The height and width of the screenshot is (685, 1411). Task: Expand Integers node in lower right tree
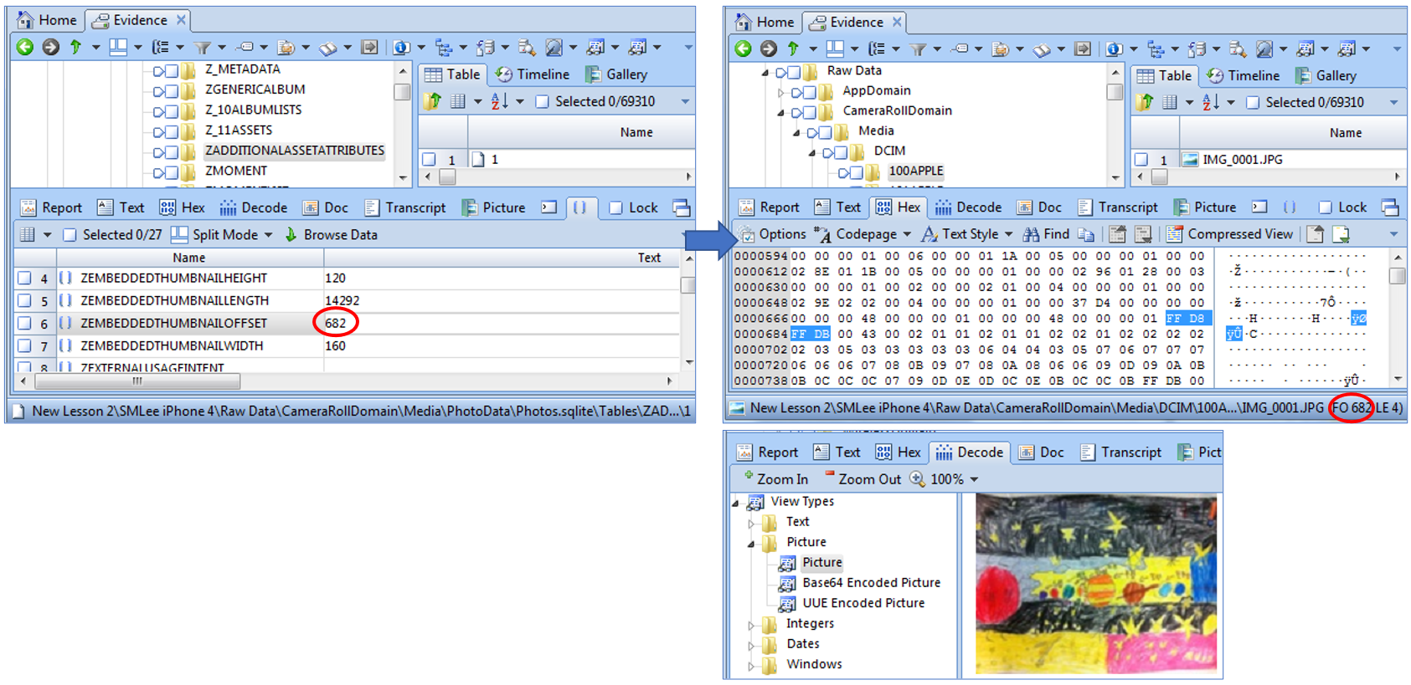click(x=751, y=625)
